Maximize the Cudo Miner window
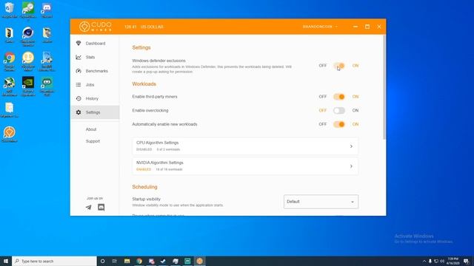Screen dimensions: 474x266 coord(367,27)
